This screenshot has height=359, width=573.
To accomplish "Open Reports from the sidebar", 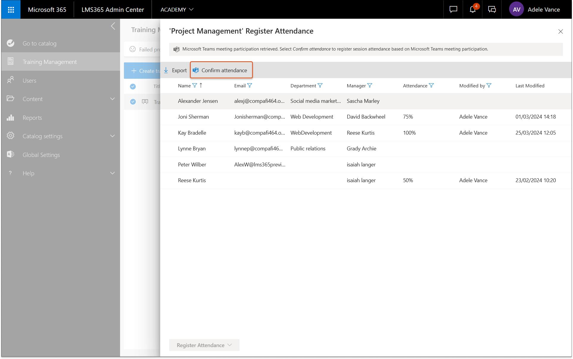I will [x=32, y=118].
